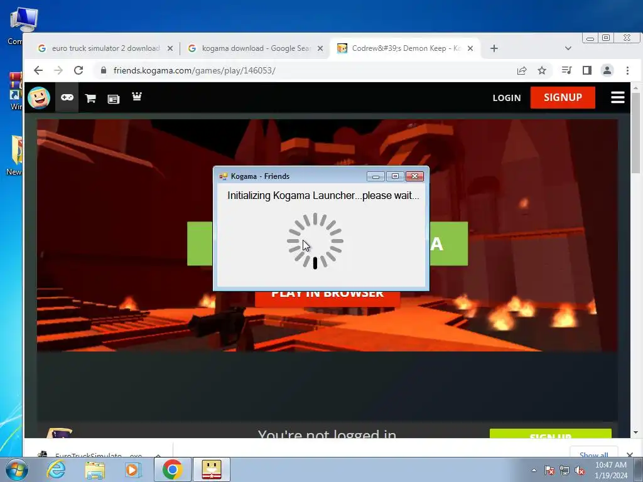Click the Kogama - Friends title icon
This screenshot has height=482, width=643.
[224, 176]
